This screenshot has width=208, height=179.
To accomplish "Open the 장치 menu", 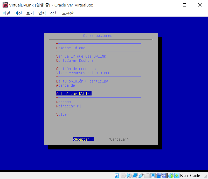I will (54, 13).
